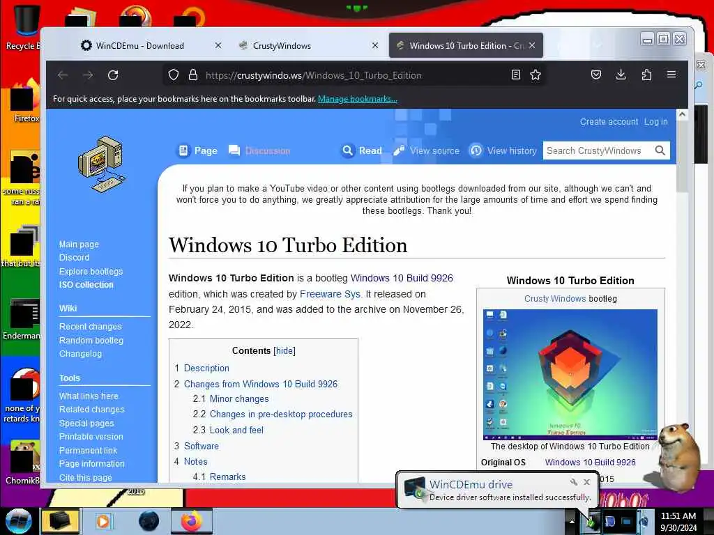The height and width of the screenshot is (535, 714).
Task: Dismiss the WinCDEmu drive notification
Action: click(586, 482)
